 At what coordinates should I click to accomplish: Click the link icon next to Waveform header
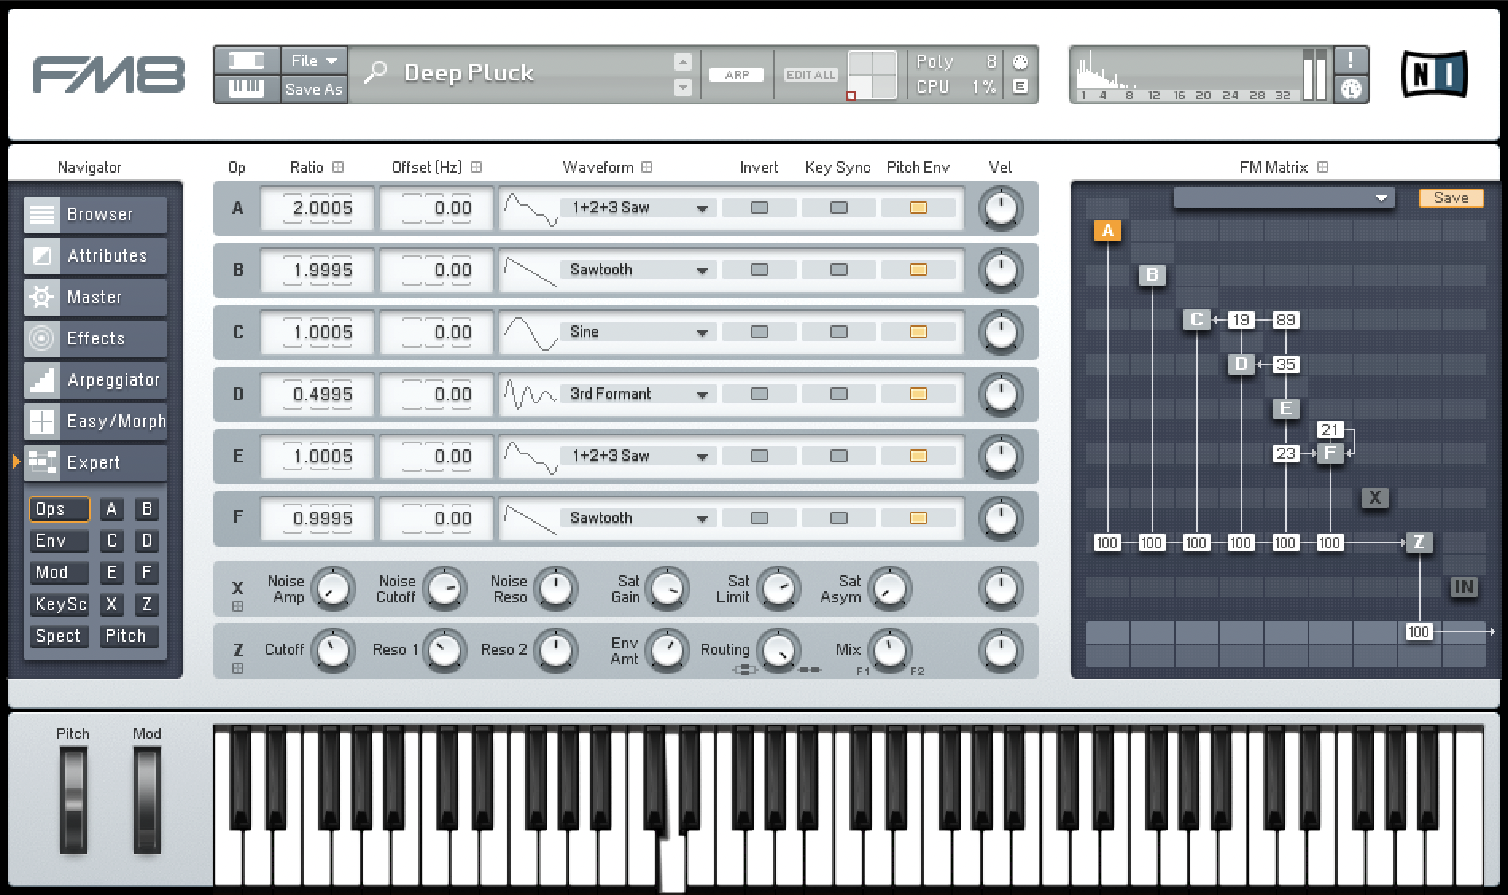pyautogui.click(x=647, y=167)
